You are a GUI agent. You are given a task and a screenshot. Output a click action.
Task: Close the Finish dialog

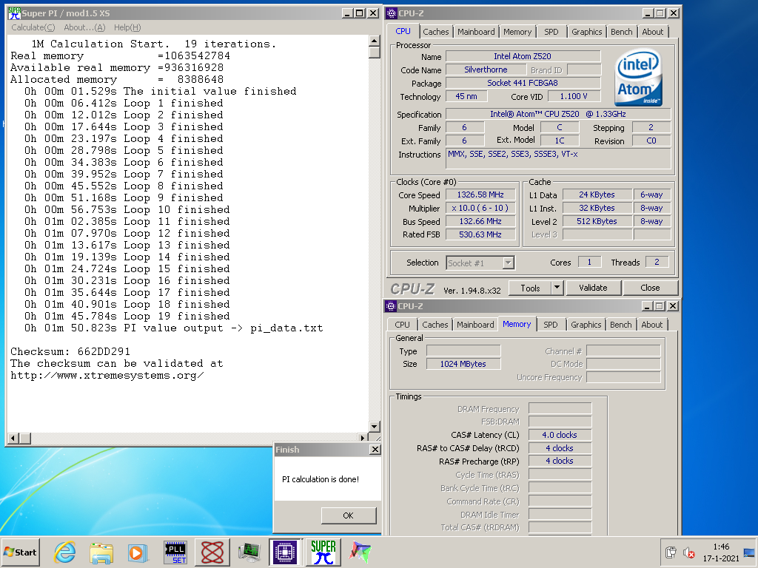point(375,449)
